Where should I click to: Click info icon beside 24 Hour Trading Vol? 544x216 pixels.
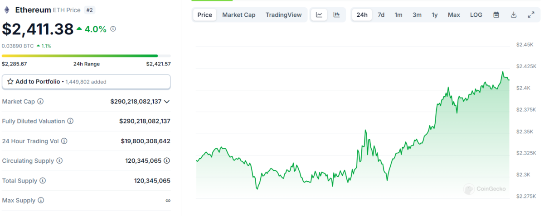[x=64, y=141]
